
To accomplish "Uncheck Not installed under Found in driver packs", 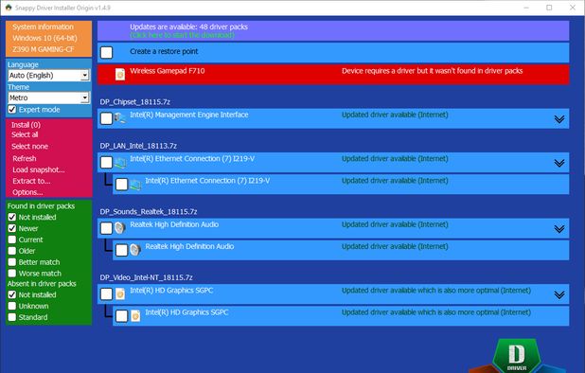I will pyautogui.click(x=12, y=217).
